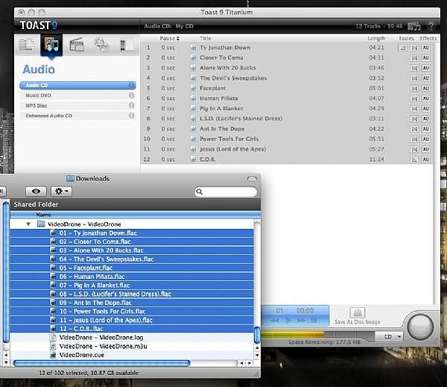Select 01 - Ty Jonathan Down.flac file
The height and width of the screenshot is (387, 447).
[131, 233]
